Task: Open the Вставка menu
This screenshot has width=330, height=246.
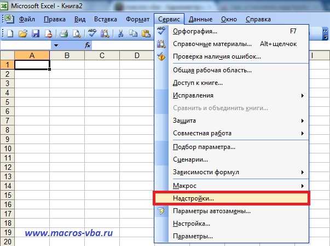Action: pyautogui.click(x=106, y=19)
